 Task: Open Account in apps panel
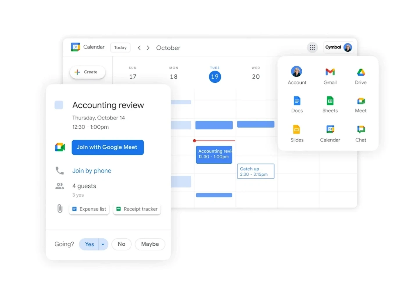point(297,75)
